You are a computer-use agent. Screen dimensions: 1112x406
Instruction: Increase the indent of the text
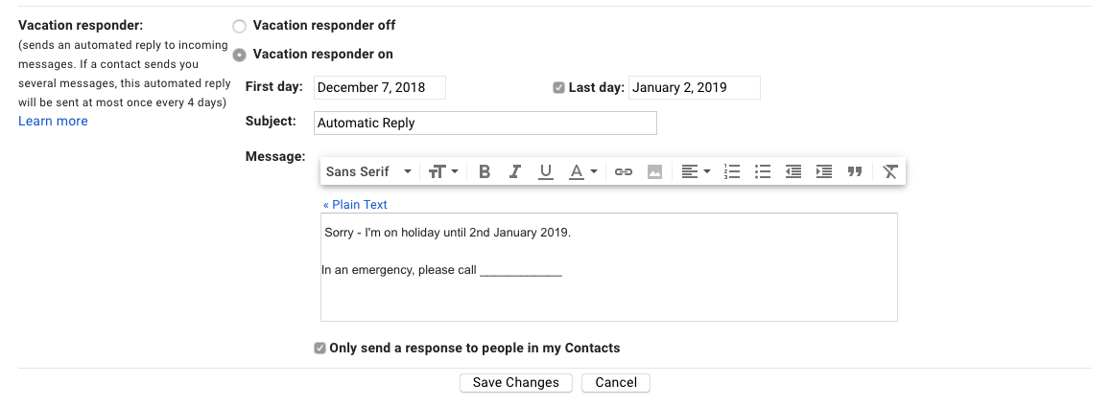coord(824,171)
